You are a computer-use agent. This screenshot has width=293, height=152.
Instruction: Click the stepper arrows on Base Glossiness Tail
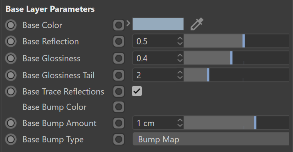point(180,75)
